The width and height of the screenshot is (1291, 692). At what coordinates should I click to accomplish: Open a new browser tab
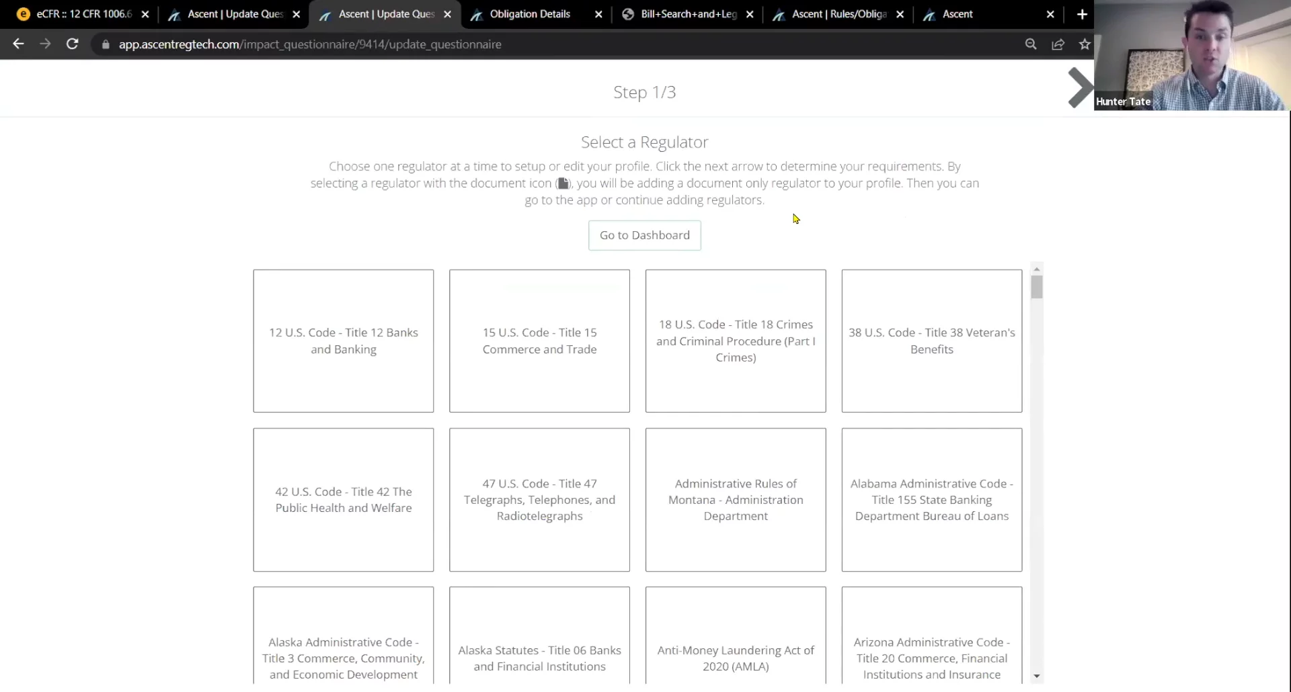pyautogui.click(x=1081, y=14)
